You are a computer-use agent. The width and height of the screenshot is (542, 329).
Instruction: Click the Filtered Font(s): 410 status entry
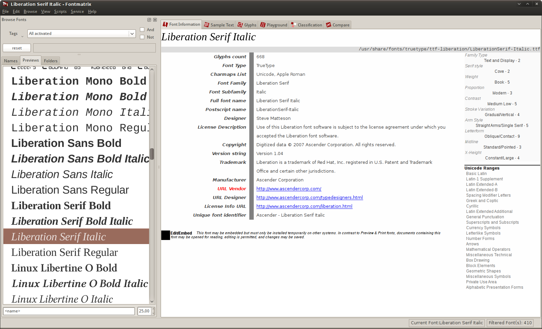click(x=510, y=323)
